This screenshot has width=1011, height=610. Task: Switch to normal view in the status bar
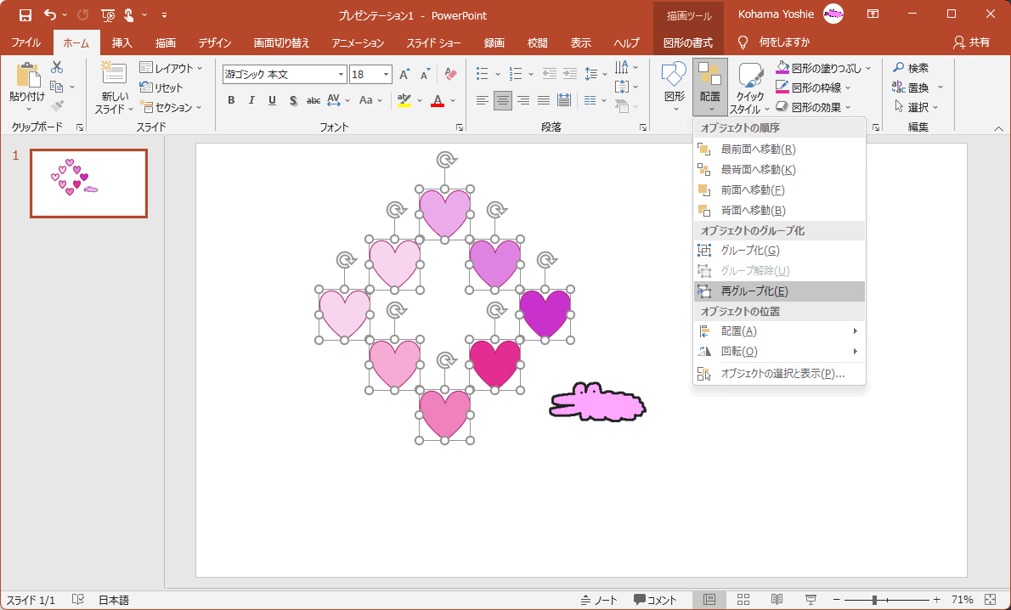[710, 600]
